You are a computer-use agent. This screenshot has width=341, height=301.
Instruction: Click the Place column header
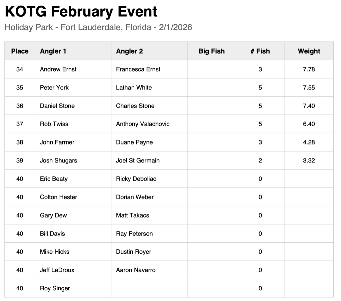[x=20, y=51]
